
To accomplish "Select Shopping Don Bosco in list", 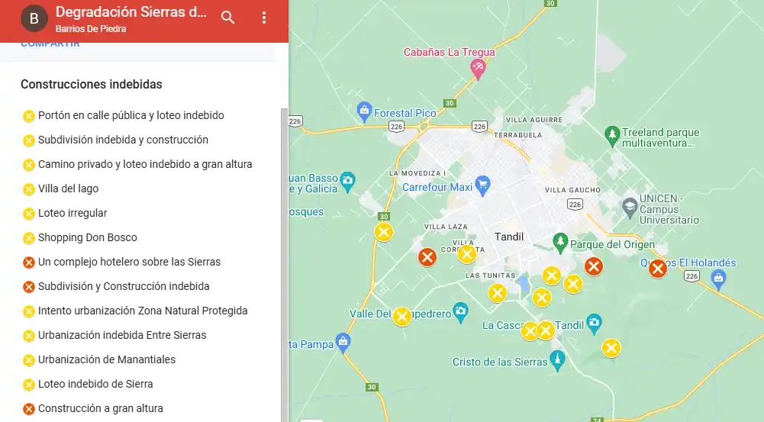I will (x=87, y=237).
